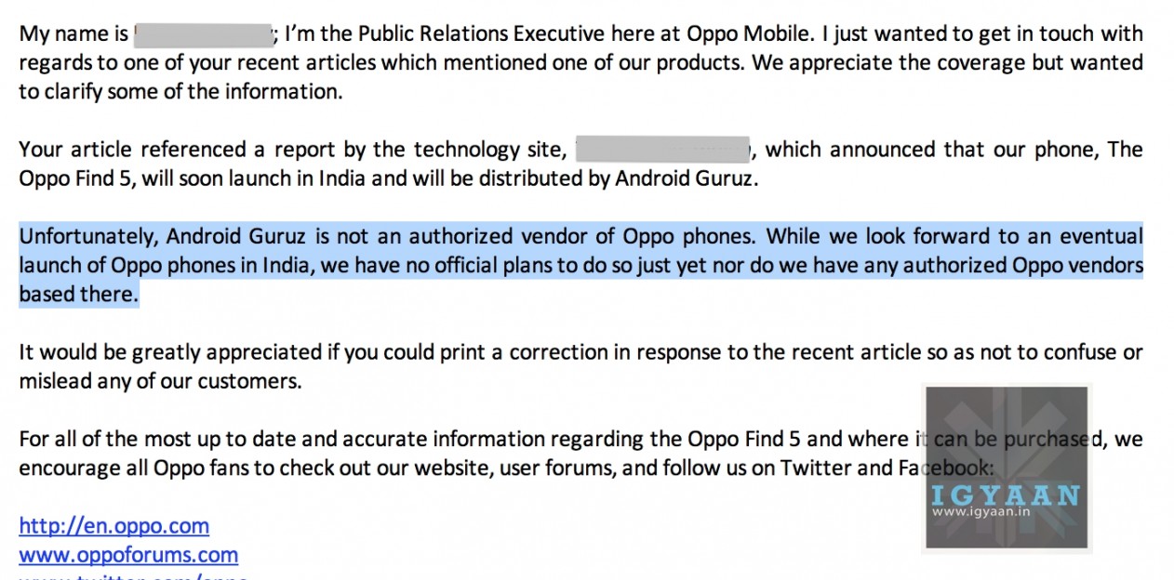Click "Android Guruz." ending the second paragraph
The width and height of the screenshot is (1174, 580).
687,178
